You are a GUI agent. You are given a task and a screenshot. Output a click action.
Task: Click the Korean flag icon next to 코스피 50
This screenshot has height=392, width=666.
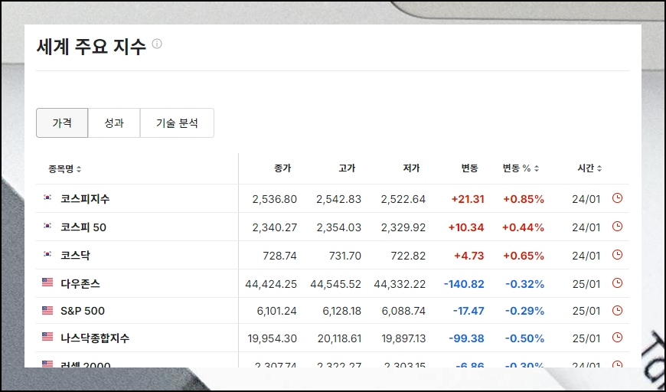pyautogui.click(x=47, y=226)
